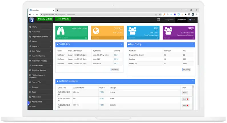Open Coupons in sidebar

(40, 87)
